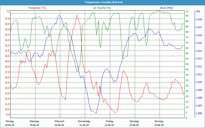Image resolution: width=205 pixels, height=128 pixels.
Task: Click green humidity axis value 45
Action: [x=187, y=70]
